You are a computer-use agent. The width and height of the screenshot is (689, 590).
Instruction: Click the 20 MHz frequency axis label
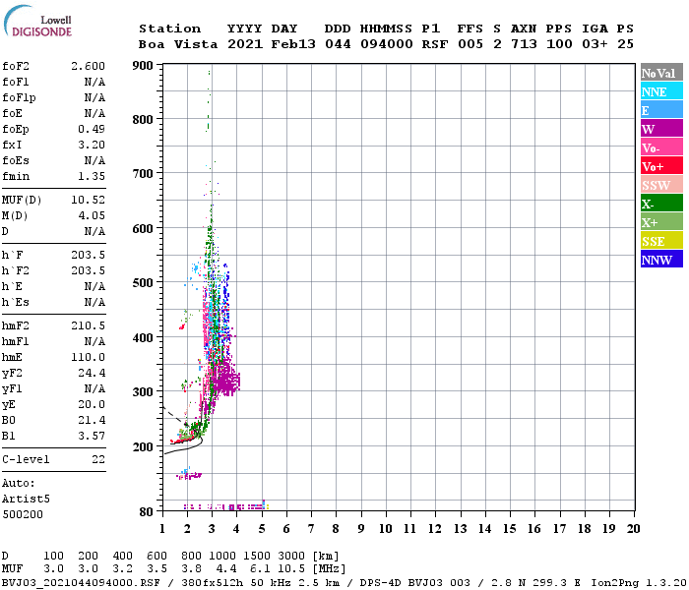633,529
